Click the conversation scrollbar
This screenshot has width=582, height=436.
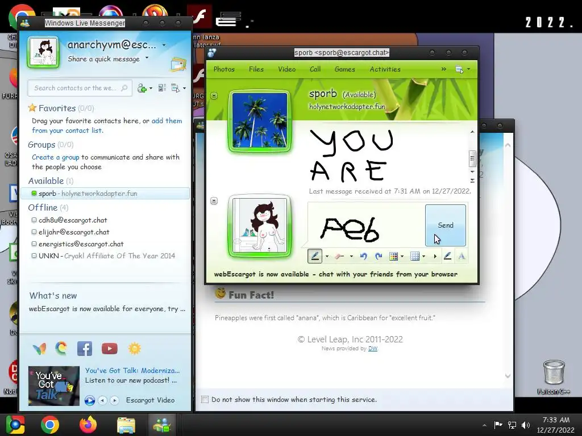pyautogui.click(x=472, y=159)
